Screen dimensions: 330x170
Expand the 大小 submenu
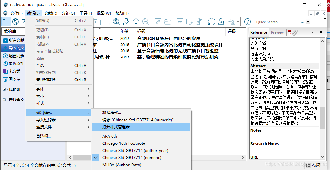pyautogui.click(x=59, y=96)
